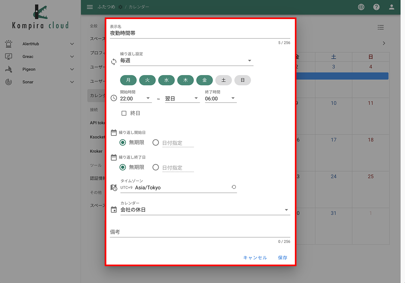Open the hamburger menu in top bar
This screenshot has width=405, height=283.
click(90, 7)
